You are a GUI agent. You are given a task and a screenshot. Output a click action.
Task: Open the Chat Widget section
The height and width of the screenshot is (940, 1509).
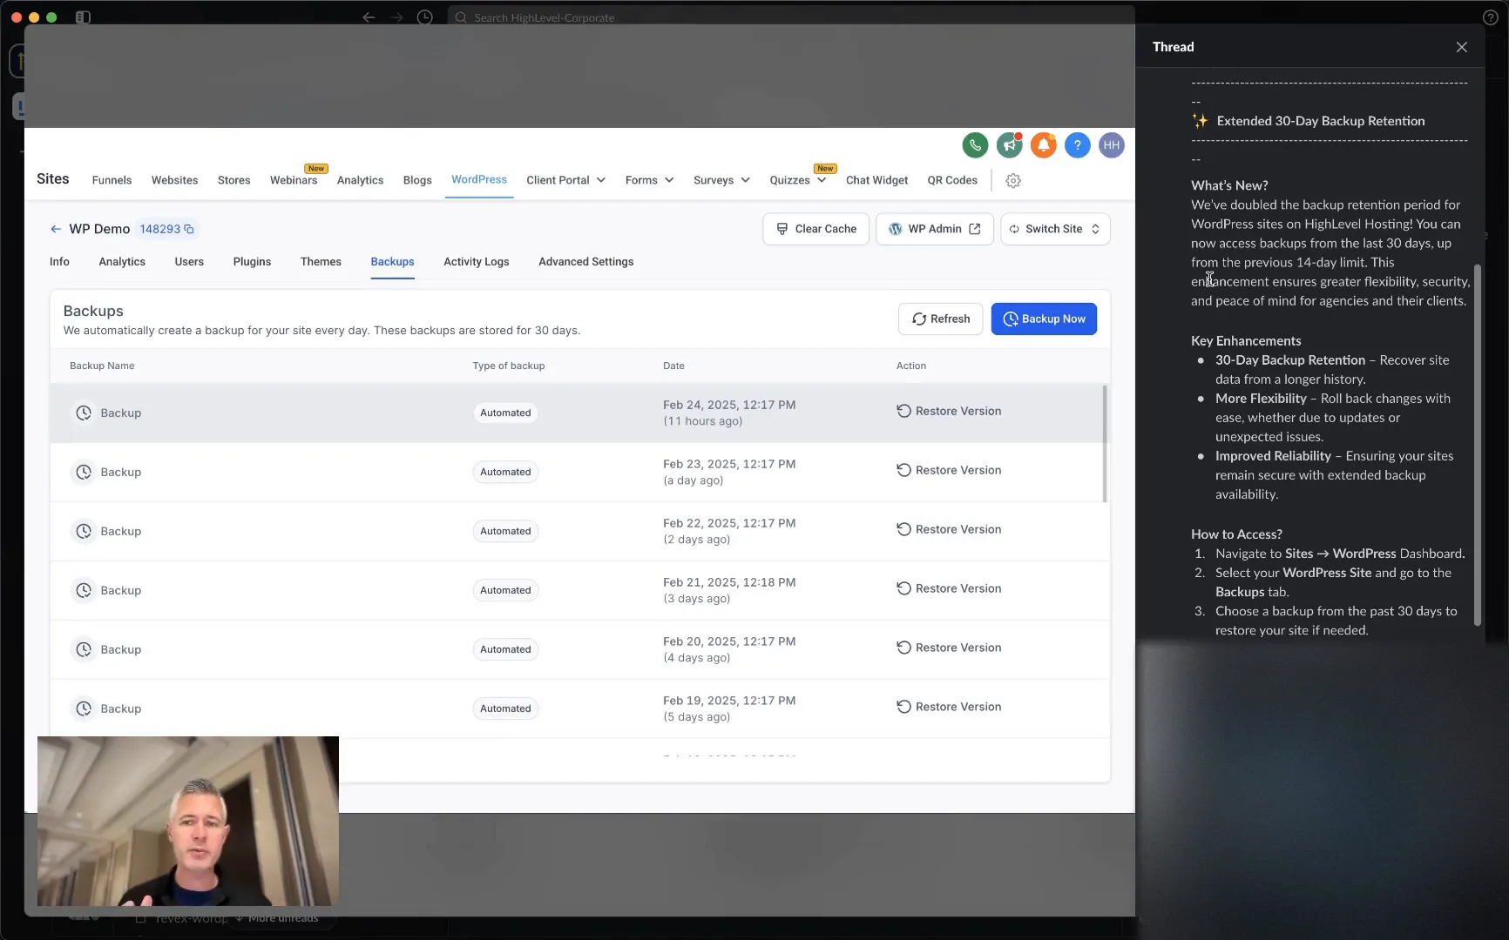[876, 180]
